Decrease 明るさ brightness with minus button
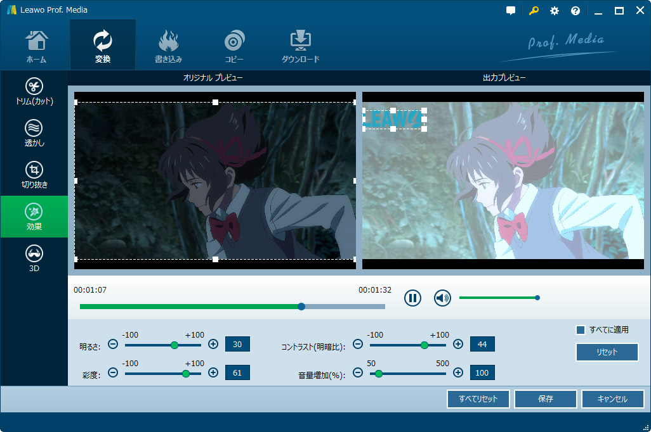 tap(113, 344)
